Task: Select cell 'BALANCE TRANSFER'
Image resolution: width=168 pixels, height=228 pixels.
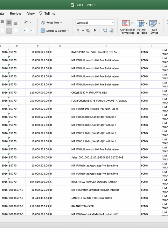Action: [106, 206]
